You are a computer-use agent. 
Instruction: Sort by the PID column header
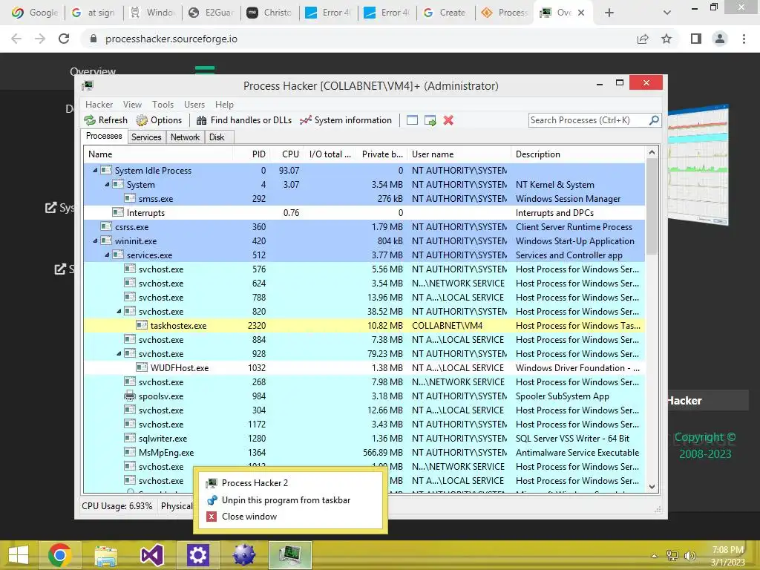point(252,154)
